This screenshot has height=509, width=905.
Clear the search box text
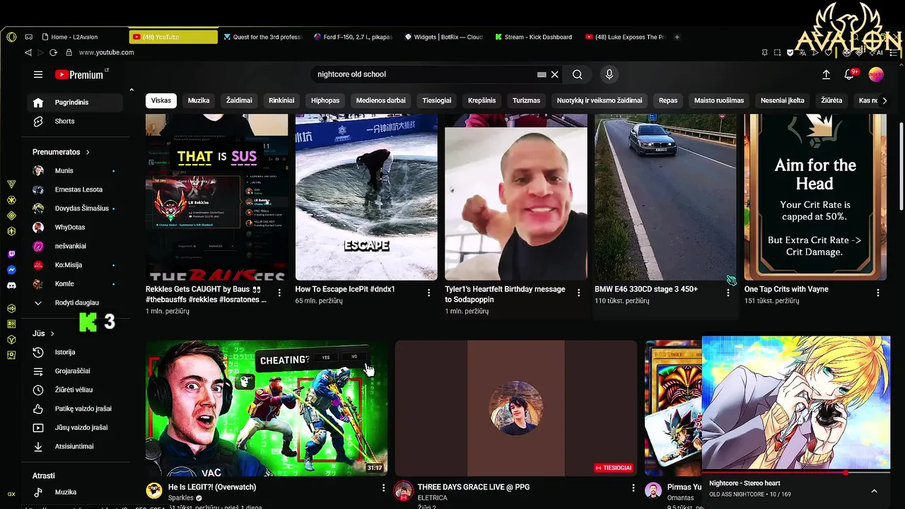pos(555,74)
